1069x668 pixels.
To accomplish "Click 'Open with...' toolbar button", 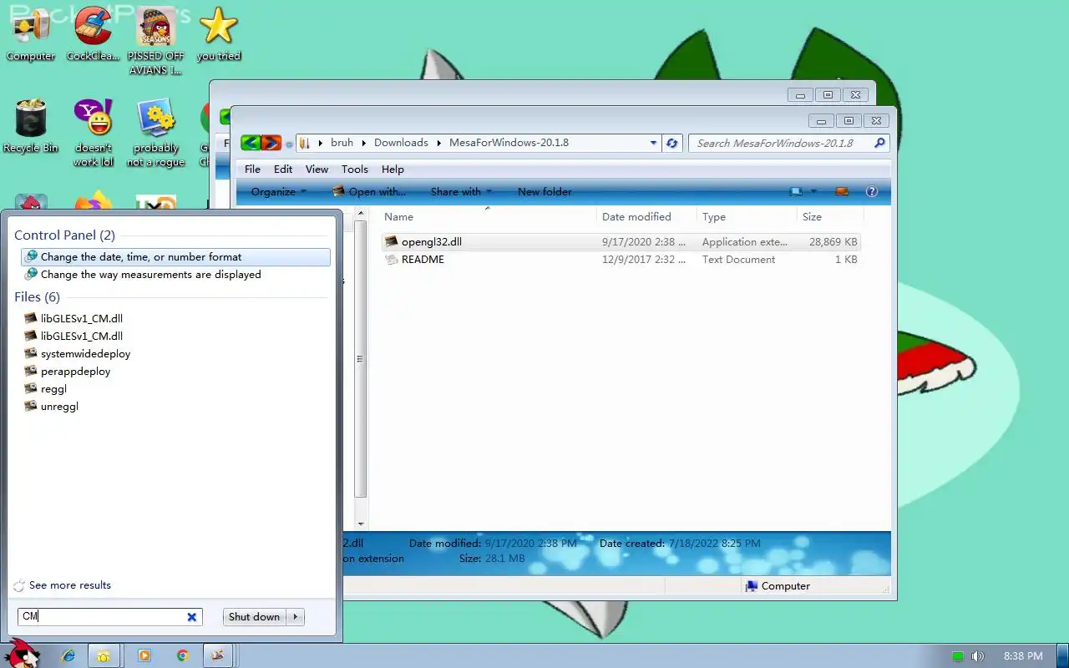I will pos(368,191).
